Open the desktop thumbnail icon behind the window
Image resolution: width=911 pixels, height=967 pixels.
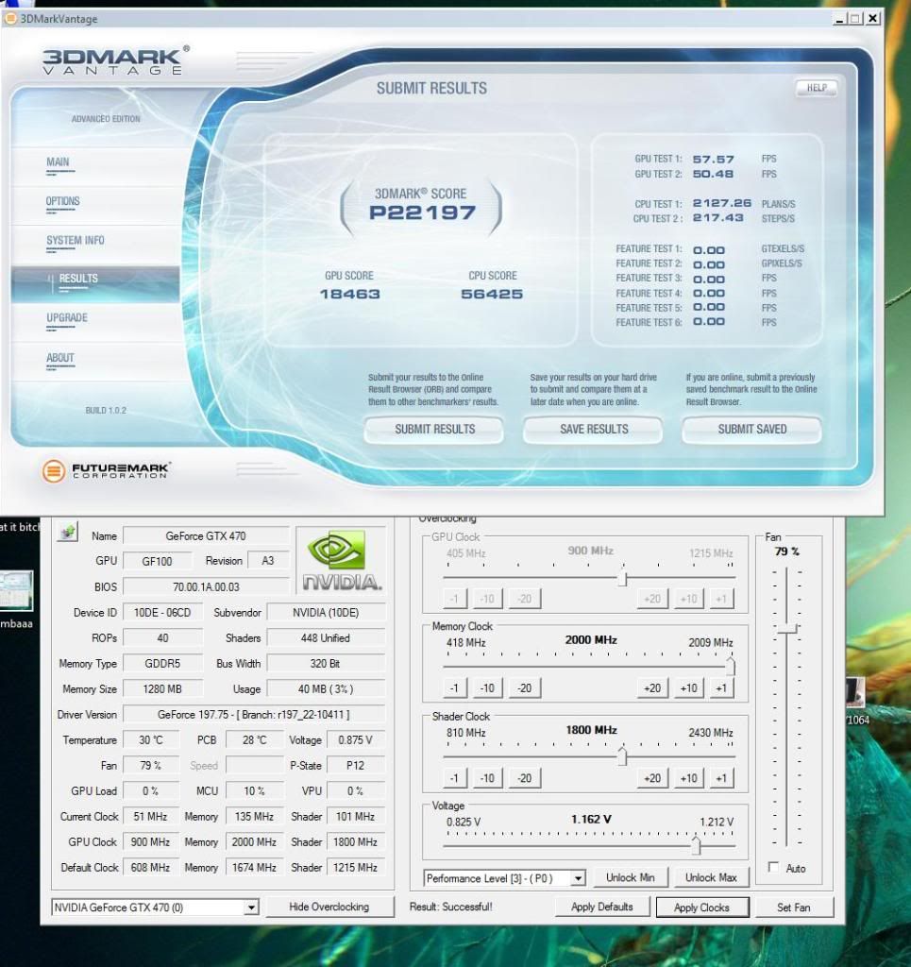[16, 591]
